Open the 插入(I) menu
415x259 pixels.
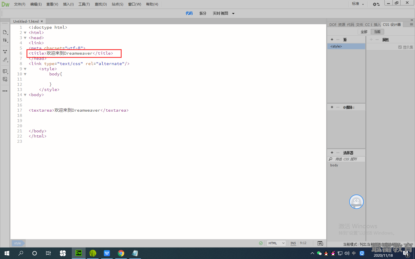68,4
